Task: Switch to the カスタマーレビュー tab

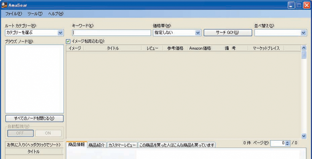Action: click(122, 145)
